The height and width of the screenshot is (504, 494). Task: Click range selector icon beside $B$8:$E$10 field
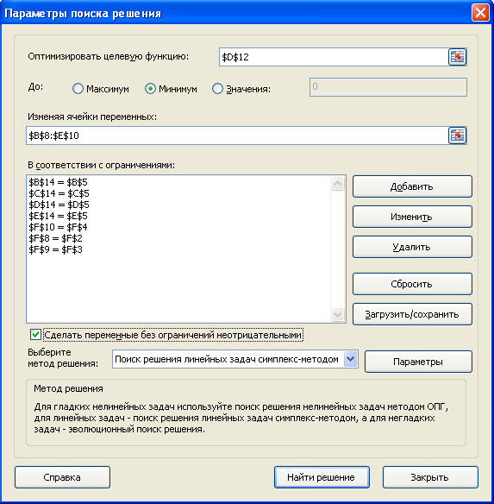click(457, 135)
